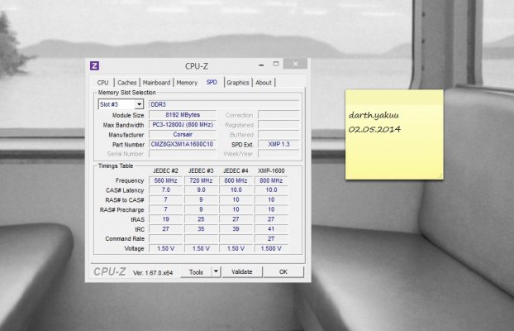The width and height of the screenshot is (514, 331).
Task: Show the About tab
Action: click(264, 83)
